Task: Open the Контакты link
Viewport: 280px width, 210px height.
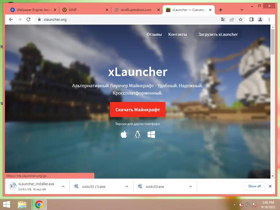Action: tap(177, 34)
